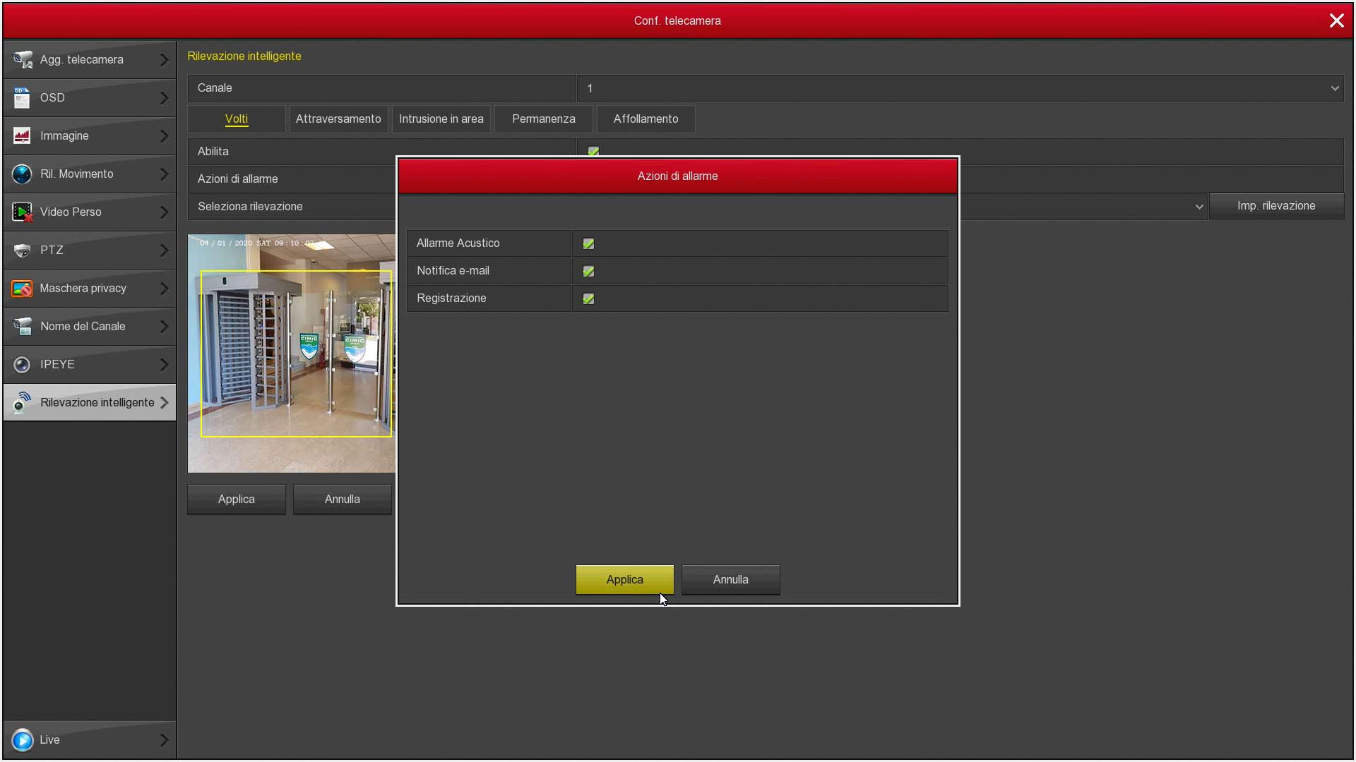The height and width of the screenshot is (762, 1356).
Task: Click the camera preview thumbnail
Action: tap(291, 353)
